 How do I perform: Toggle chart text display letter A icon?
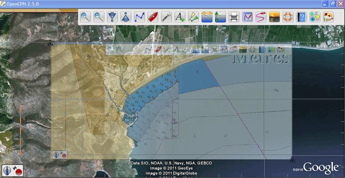click(x=179, y=17)
